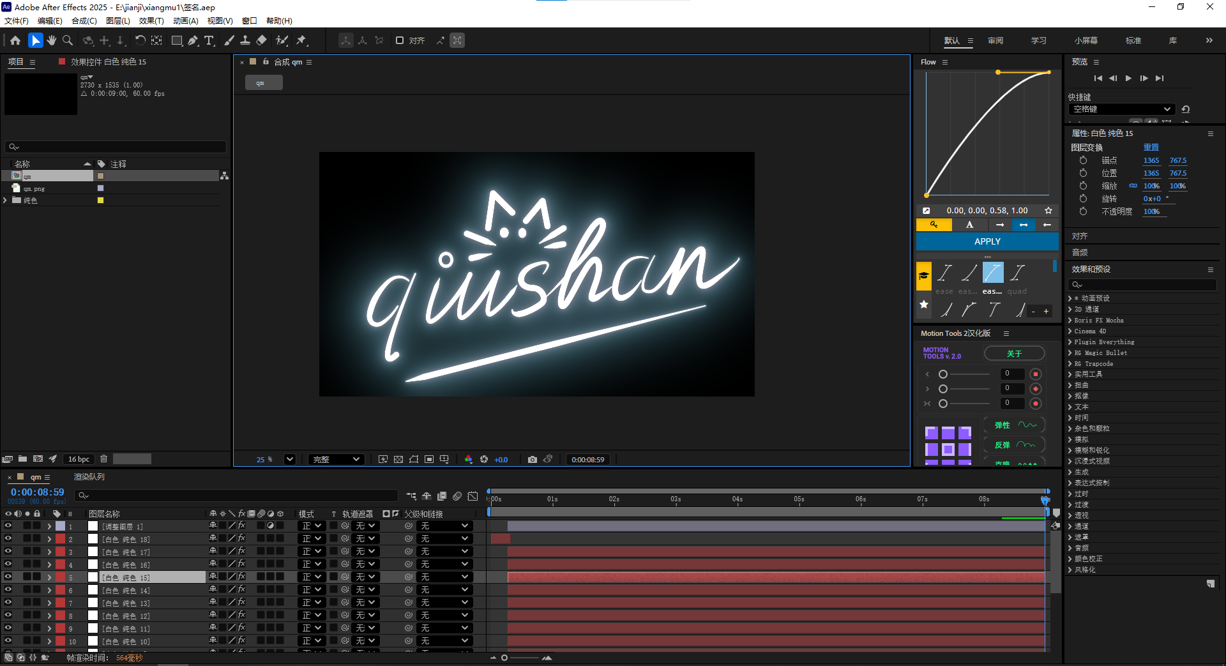This screenshot has width=1226, height=666.
Task: Open the 效果(T) menu
Action: click(151, 20)
